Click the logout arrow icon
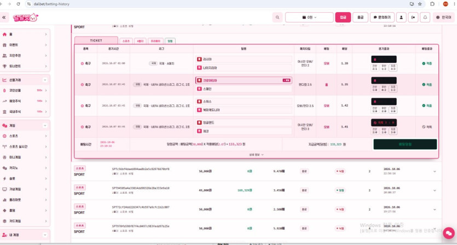Viewport: 457px width, 245px height. 413,17
